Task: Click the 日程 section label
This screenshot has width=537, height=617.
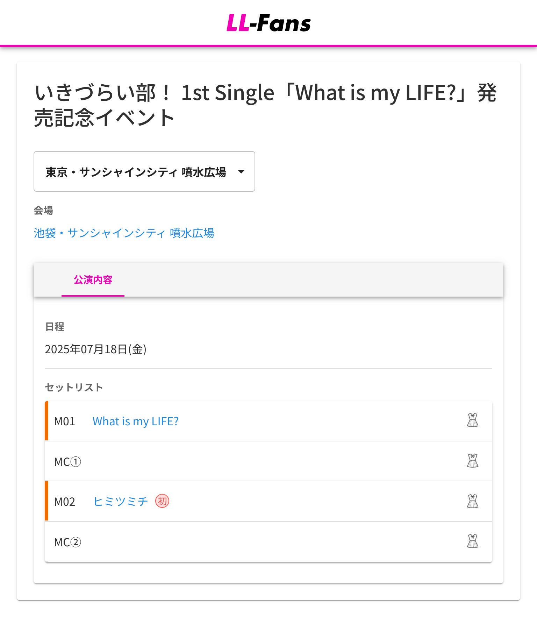Action: point(55,327)
